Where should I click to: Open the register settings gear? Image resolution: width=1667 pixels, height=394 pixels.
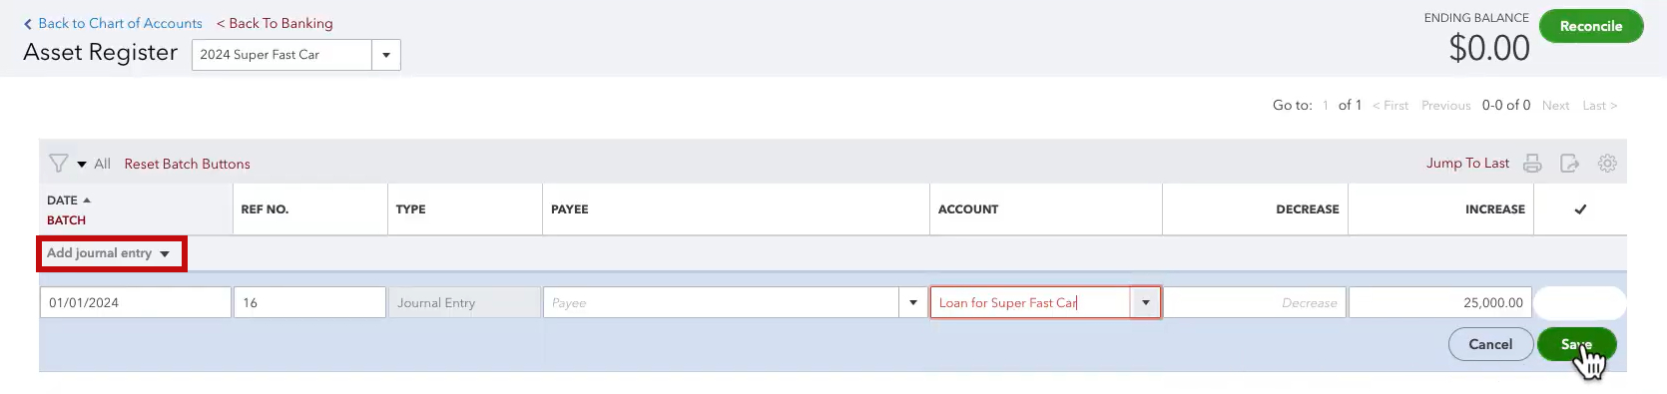point(1607,164)
